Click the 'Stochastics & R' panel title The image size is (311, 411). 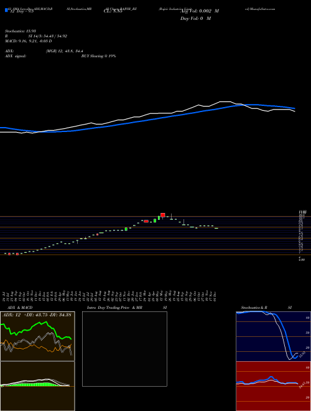pos(254,308)
